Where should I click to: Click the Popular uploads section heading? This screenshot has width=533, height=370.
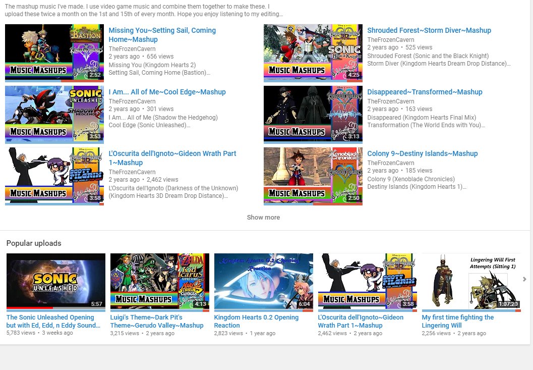click(34, 243)
